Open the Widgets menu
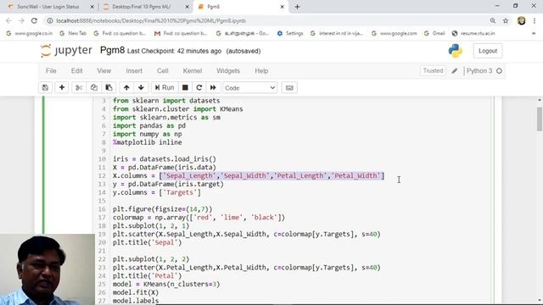The width and height of the screenshot is (543, 305). (228, 71)
